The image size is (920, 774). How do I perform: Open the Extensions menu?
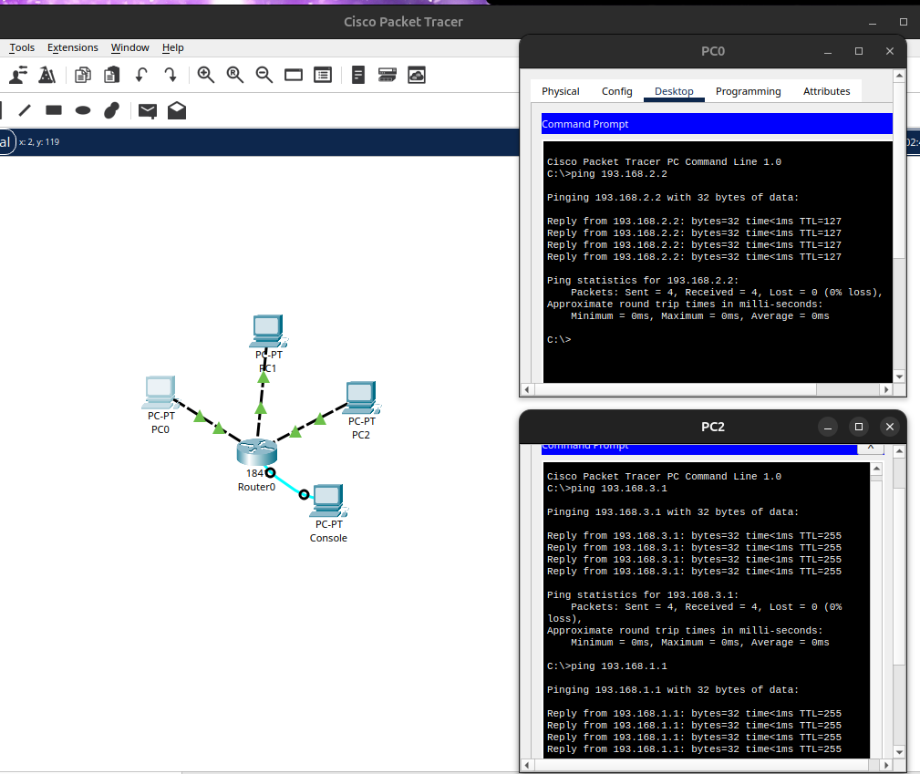(73, 47)
